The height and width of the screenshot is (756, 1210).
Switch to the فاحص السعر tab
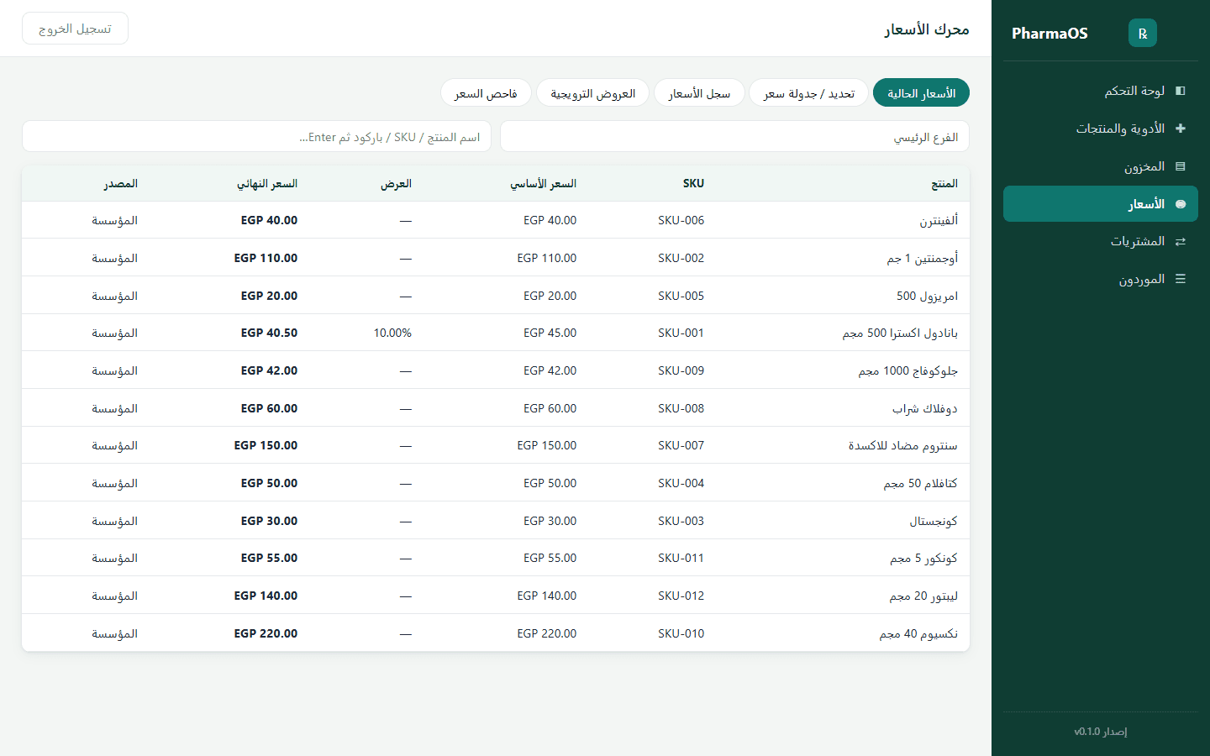(x=486, y=93)
